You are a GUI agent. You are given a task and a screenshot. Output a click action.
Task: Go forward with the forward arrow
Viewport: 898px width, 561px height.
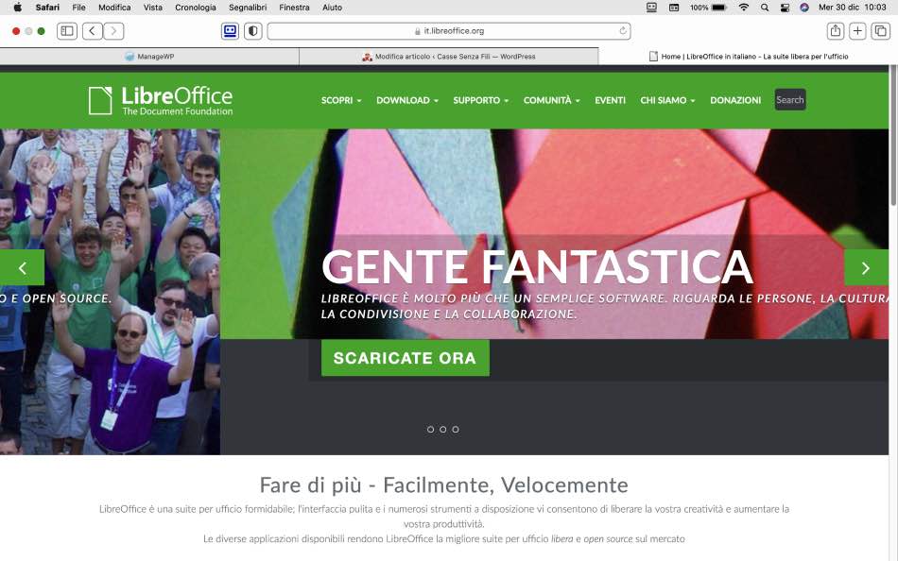[113, 31]
